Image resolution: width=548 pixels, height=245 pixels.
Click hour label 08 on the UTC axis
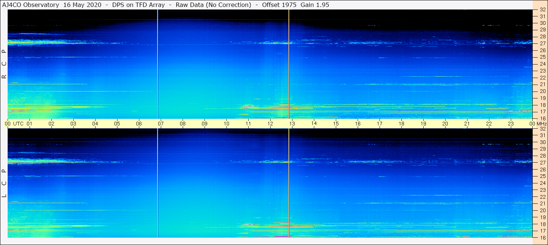(x=183, y=124)
